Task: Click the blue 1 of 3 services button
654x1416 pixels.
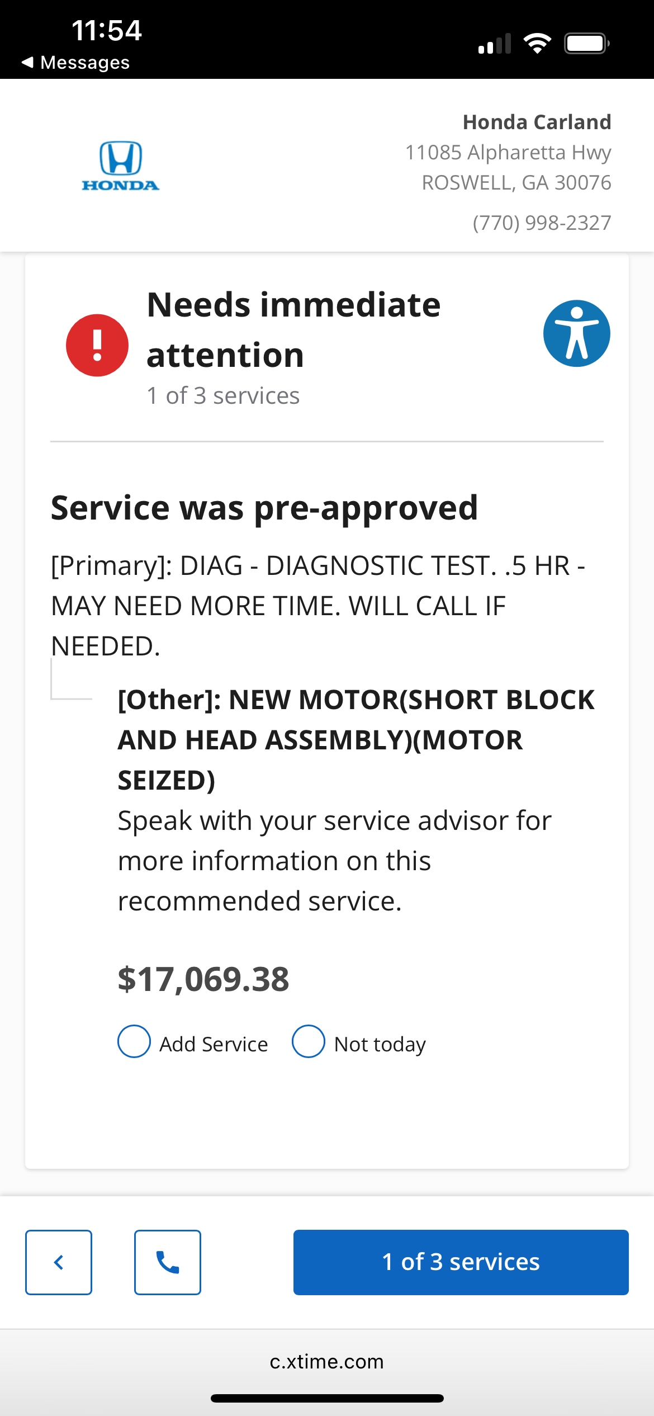Action: [x=461, y=1262]
